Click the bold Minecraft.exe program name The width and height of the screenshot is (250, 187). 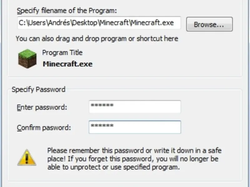click(67, 64)
